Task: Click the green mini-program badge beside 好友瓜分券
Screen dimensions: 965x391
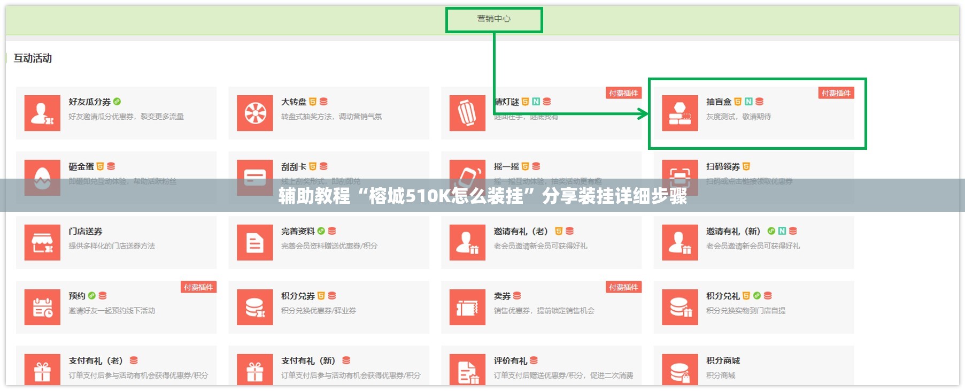Action: 117,102
